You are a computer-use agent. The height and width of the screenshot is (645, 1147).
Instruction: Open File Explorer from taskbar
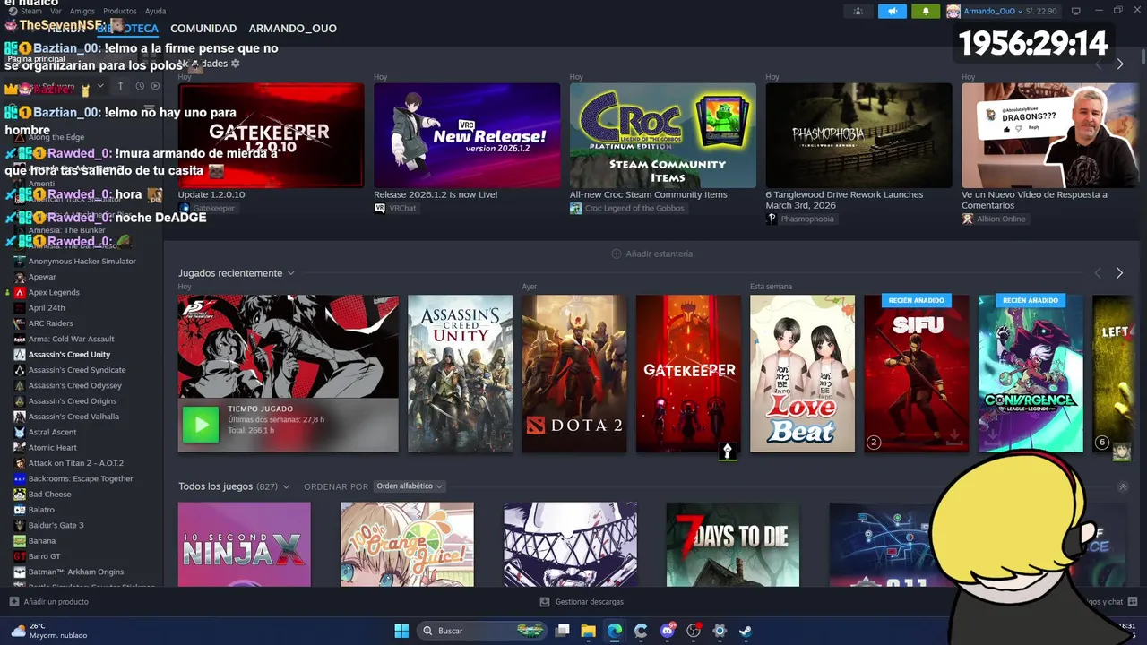589,631
